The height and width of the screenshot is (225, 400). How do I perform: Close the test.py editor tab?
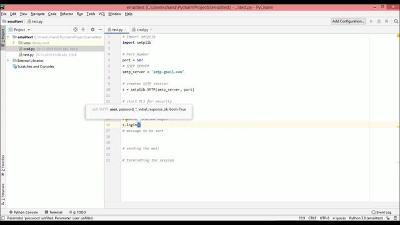(x=126, y=29)
